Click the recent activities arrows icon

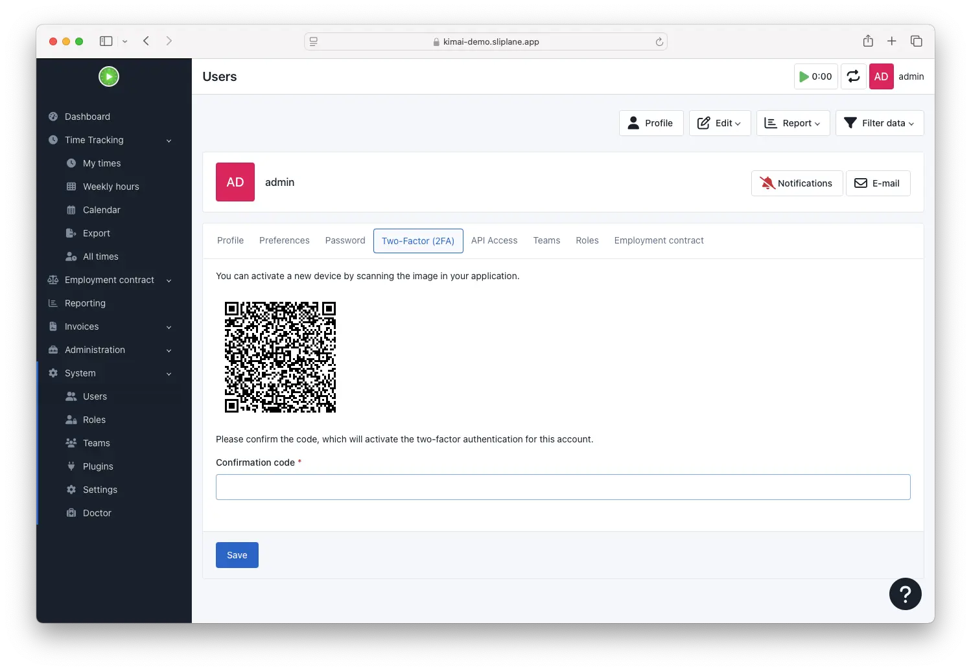(x=853, y=76)
